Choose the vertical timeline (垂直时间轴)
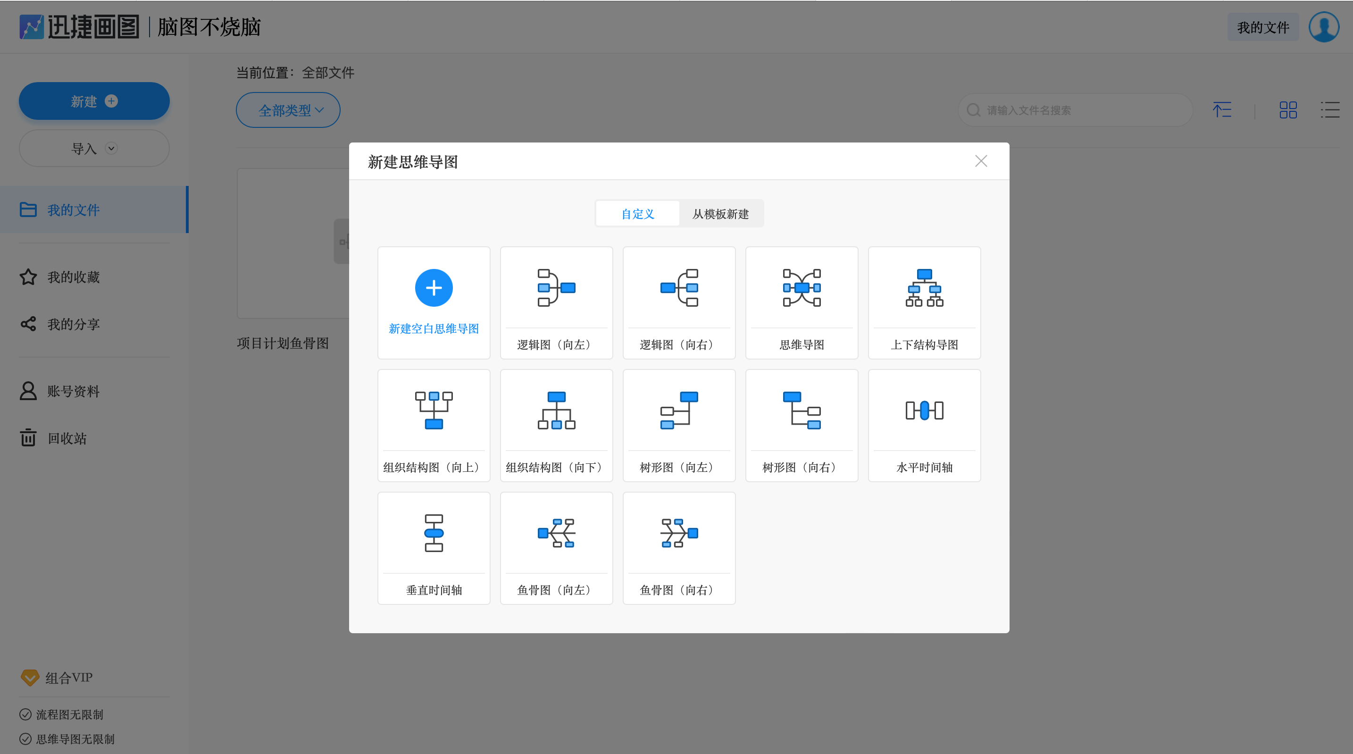The width and height of the screenshot is (1353, 754). click(434, 548)
